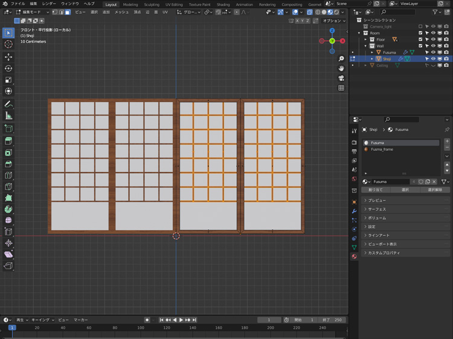
Task: Enable the Camera_light collection checkbox
Action: 420,27
